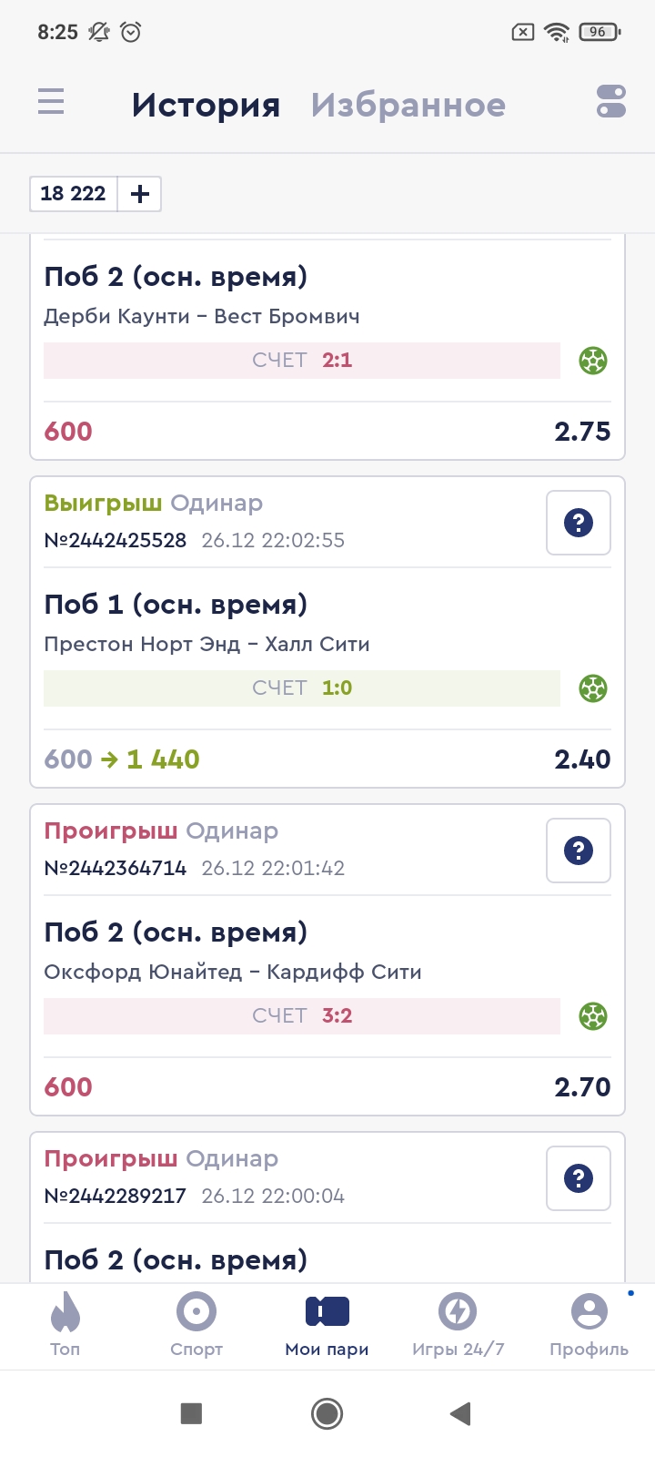Select the История tab
Viewport: 655px width, 1457px height.
[206, 106]
